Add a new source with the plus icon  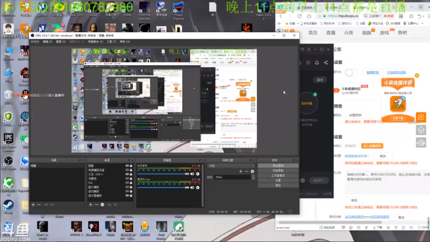(x=90, y=205)
